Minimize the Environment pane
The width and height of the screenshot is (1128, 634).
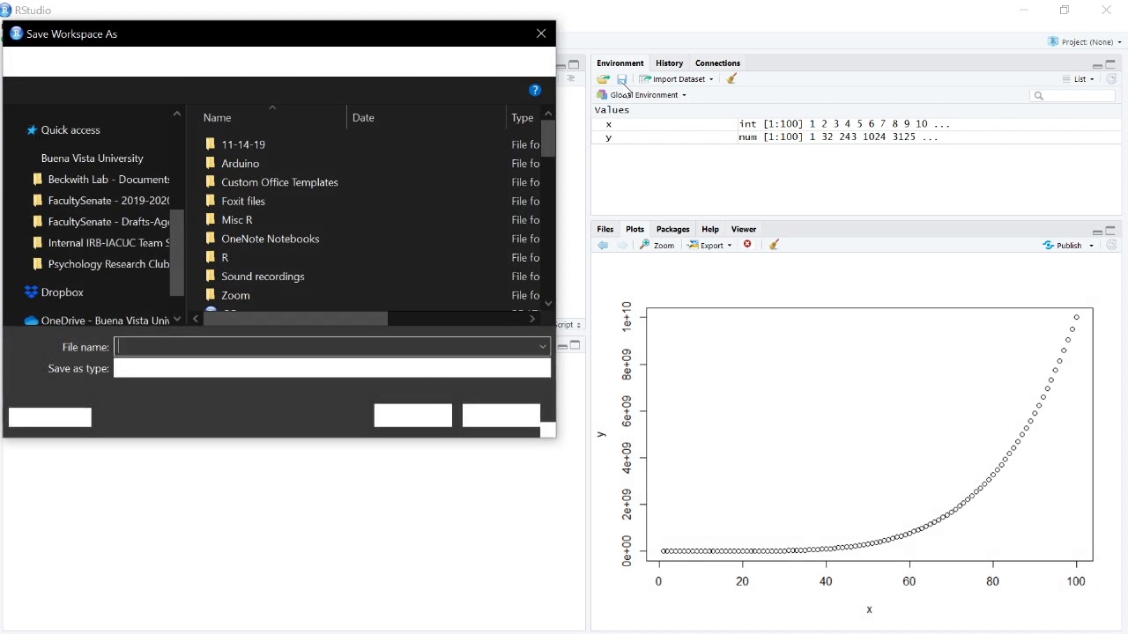(x=1097, y=64)
